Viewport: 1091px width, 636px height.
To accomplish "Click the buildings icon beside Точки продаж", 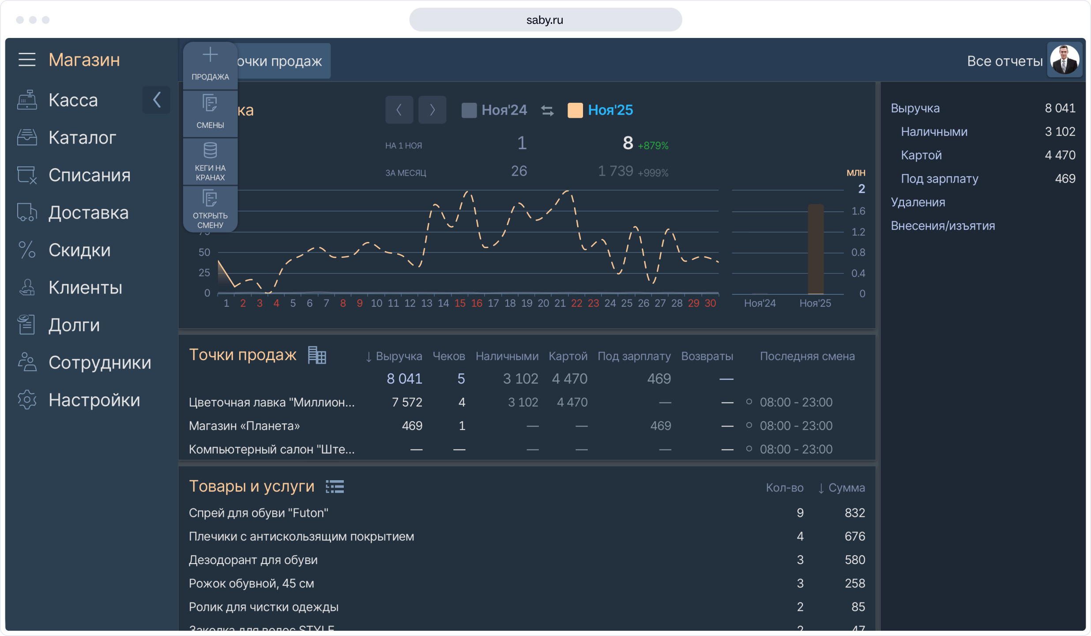I will 316,355.
